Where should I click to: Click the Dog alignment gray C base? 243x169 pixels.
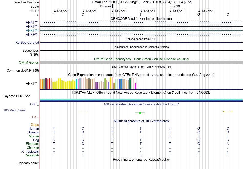54,140
